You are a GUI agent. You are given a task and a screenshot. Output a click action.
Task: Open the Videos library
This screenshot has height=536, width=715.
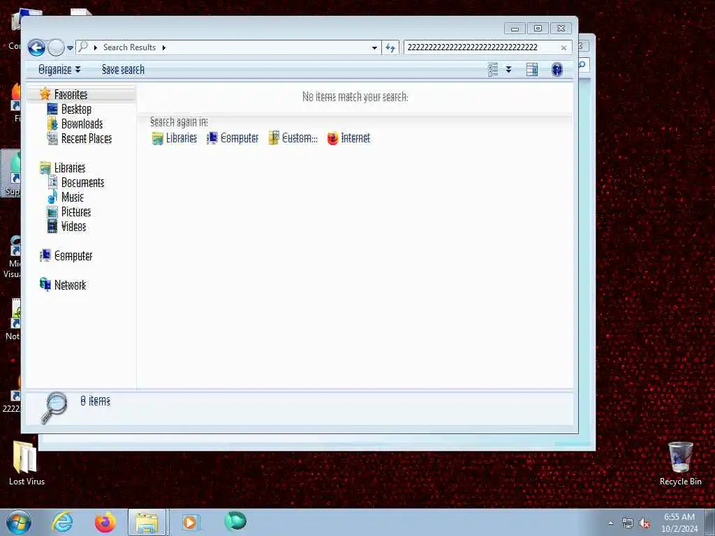point(73,227)
